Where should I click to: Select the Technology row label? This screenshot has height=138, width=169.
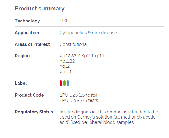coord(27,21)
